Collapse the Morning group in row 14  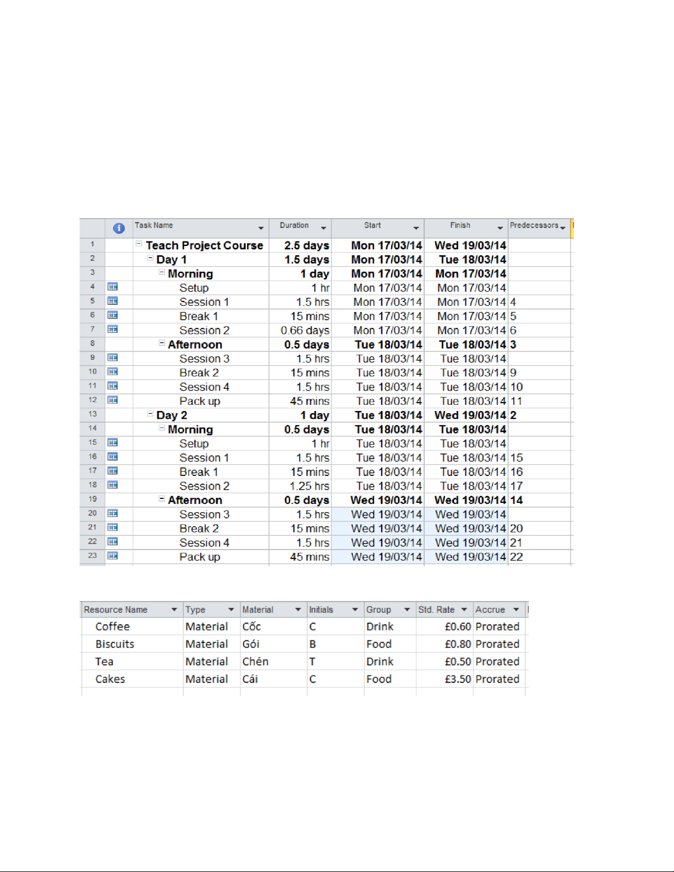coord(162,427)
